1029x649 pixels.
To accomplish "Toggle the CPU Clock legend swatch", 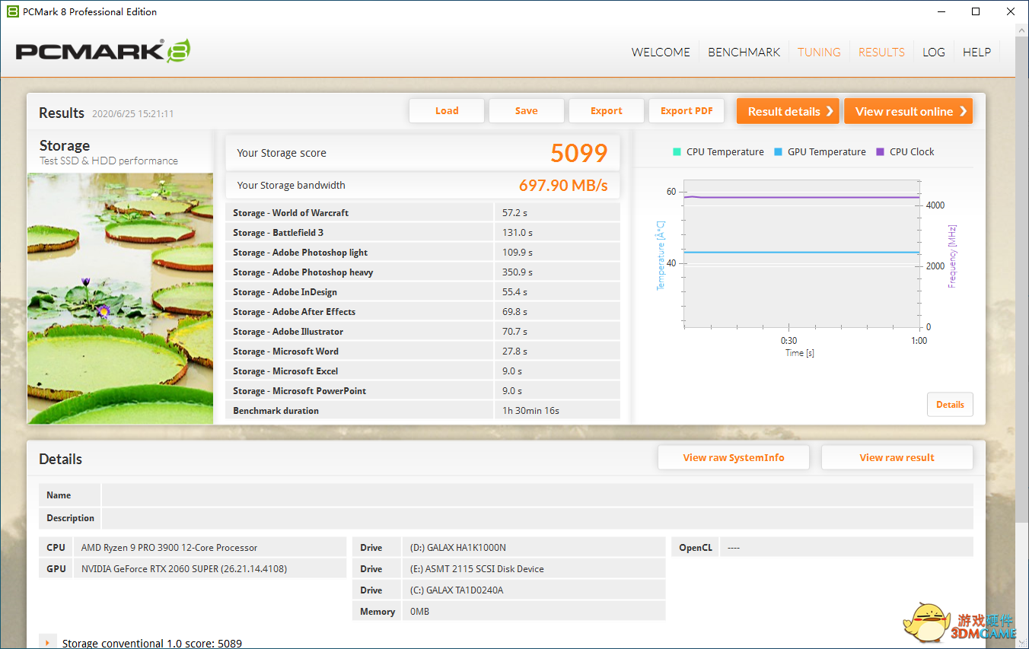I will [x=880, y=151].
